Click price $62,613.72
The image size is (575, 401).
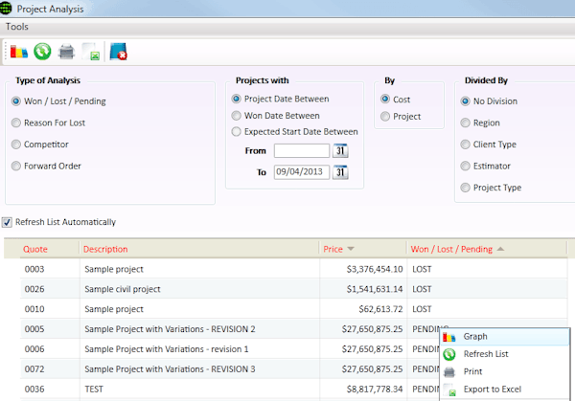pyautogui.click(x=380, y=309)
